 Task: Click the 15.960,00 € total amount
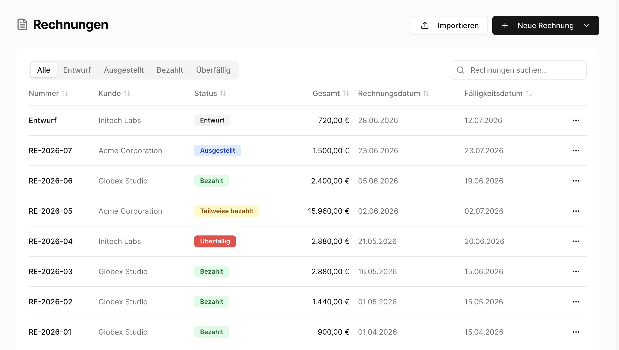(329, 211)
